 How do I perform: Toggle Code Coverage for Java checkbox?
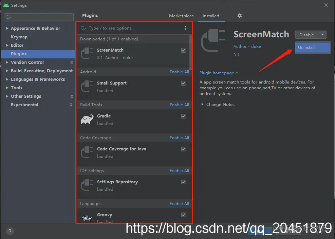184,149
